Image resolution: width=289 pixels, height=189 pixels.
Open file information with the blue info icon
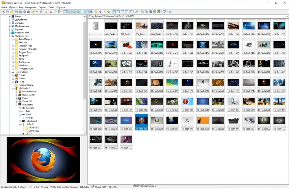(x=25, y=12)
